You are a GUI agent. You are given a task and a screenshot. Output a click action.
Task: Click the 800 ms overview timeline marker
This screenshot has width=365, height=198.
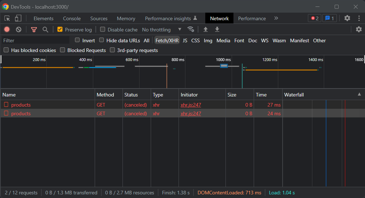point(178,60)
